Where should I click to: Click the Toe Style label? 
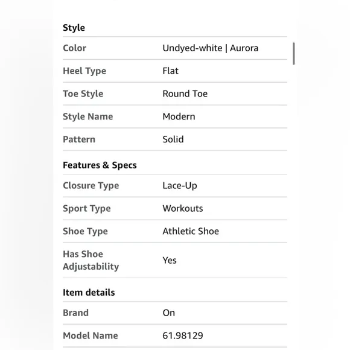click(83, 94)
